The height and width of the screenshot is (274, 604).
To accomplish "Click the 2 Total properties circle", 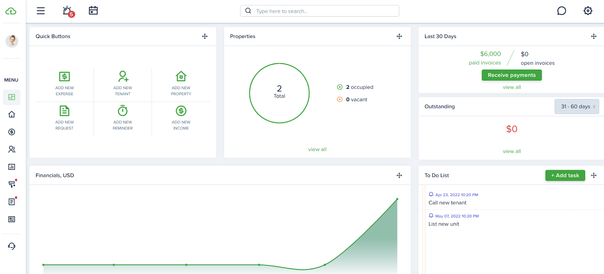I will 279,93.
